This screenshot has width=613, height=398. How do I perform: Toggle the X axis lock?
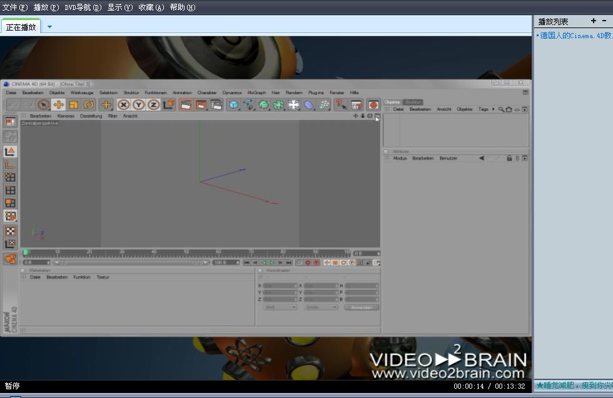(x=124, y=104)
